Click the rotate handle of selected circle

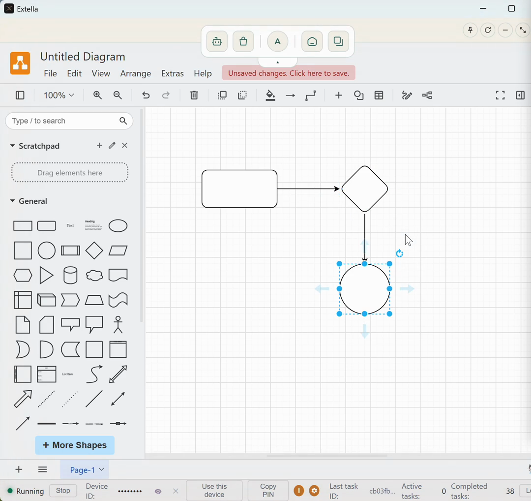click(400, 253)
